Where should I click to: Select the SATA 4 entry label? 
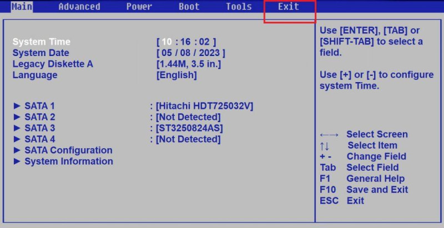point(40,139)
